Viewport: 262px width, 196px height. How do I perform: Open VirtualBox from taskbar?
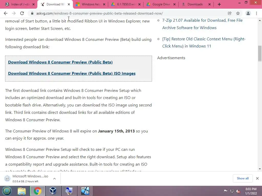[x=53, y=191]
